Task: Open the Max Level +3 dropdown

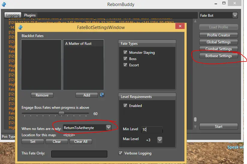Action: 160,140
